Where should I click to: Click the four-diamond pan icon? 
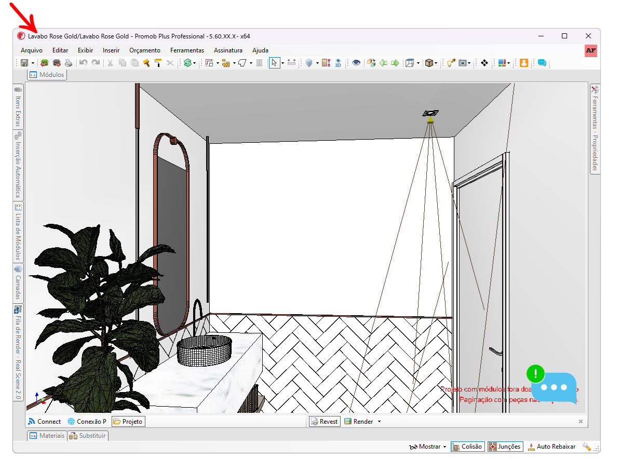click(x=484, y=63)
